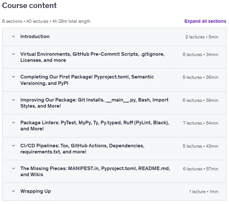
Task: Click the 8 lectures • 34min label
Action: [200, 55]
